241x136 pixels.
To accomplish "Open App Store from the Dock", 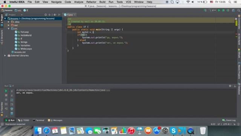I will pyautogui.click(x=157, y=131).
